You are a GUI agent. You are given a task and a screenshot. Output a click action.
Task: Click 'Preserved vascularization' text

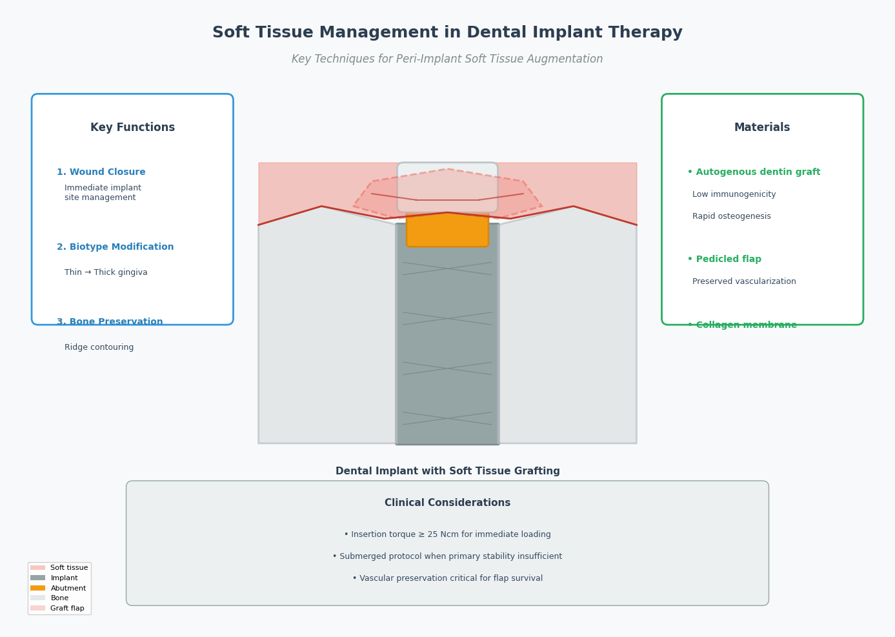tap(744, 281)
